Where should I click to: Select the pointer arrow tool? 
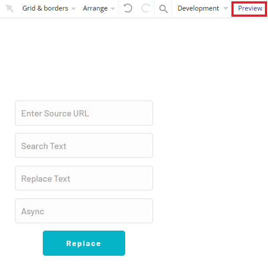pos(10,8)
